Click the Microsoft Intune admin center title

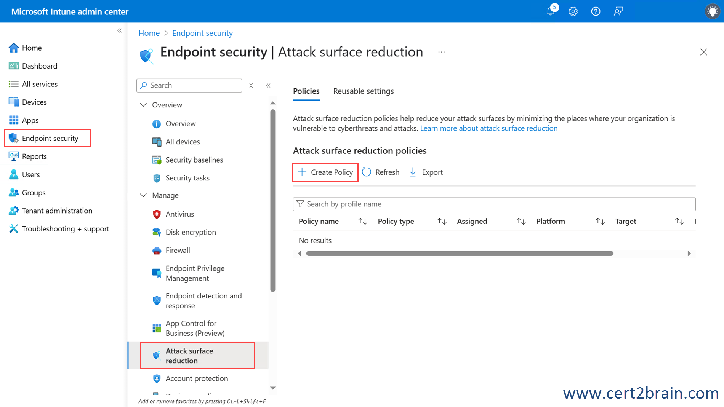[70, 11]
